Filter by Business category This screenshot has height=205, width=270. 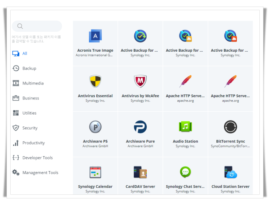[31, 98]
